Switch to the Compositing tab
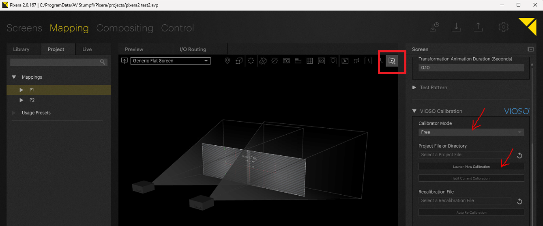 point(124,28)
